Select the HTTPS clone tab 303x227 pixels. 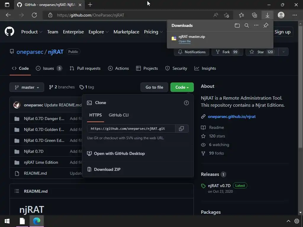(96, 115)
